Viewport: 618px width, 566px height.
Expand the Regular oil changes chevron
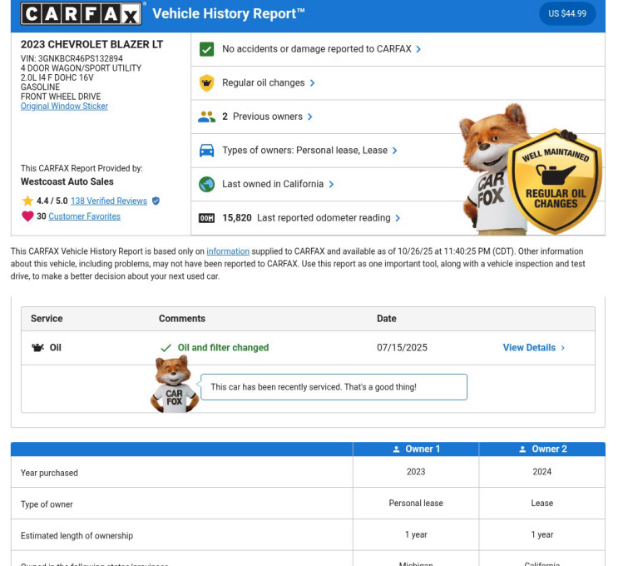[313, 83]
